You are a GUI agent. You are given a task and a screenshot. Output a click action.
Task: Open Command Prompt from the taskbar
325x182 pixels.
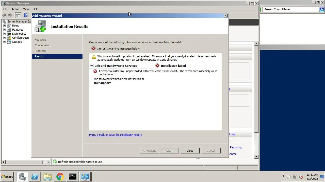pyautogui.click(x=73, y=177)
